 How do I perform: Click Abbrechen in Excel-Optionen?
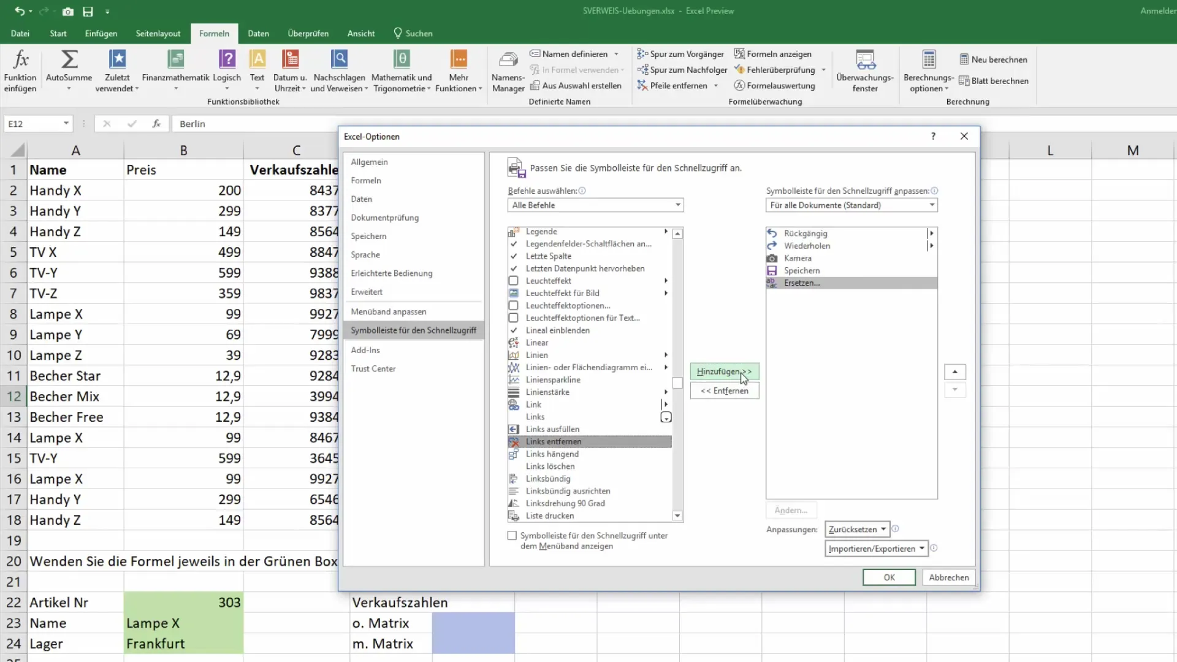pos(948,577)
